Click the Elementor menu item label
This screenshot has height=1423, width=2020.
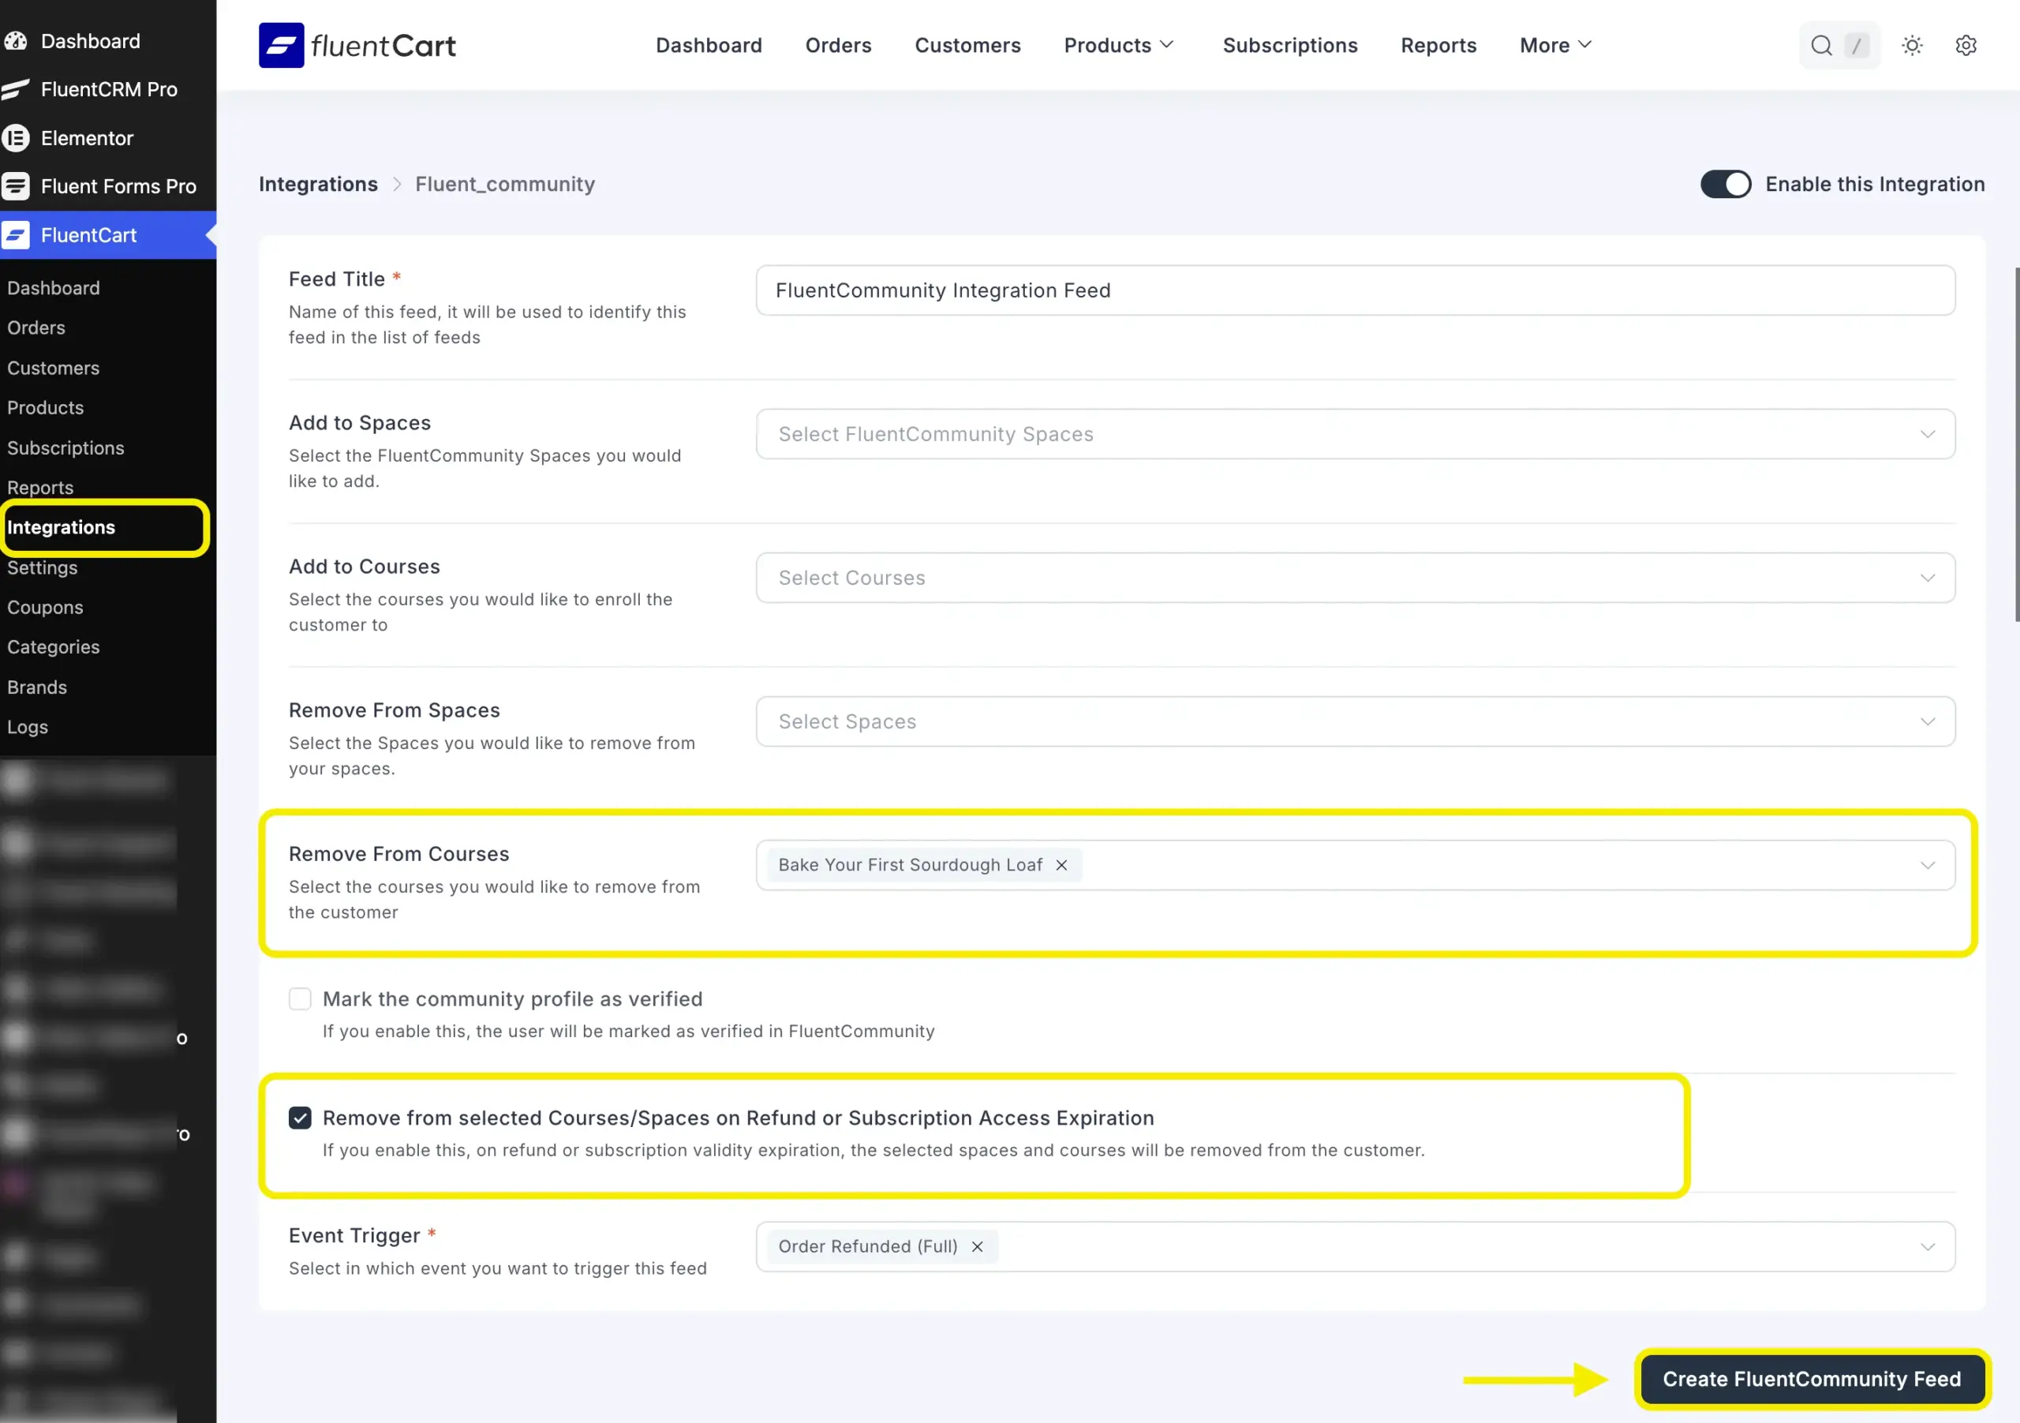(87, 137)
